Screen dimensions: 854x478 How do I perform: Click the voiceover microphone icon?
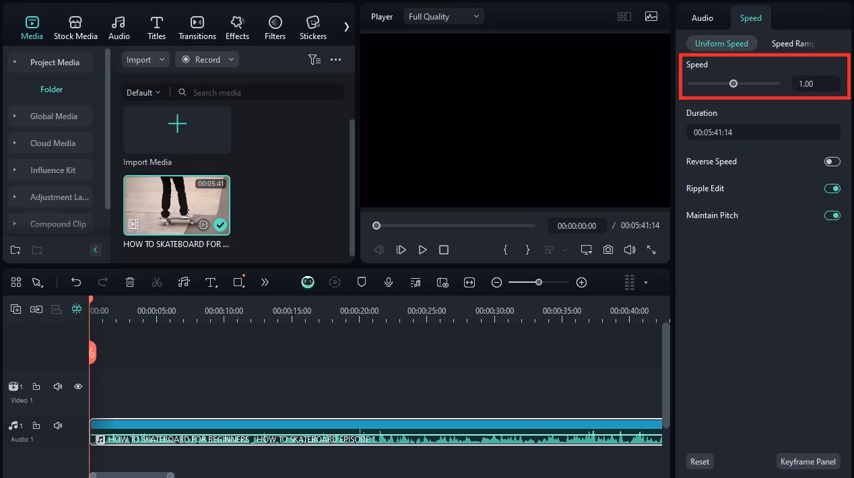(x=389, y=283)
